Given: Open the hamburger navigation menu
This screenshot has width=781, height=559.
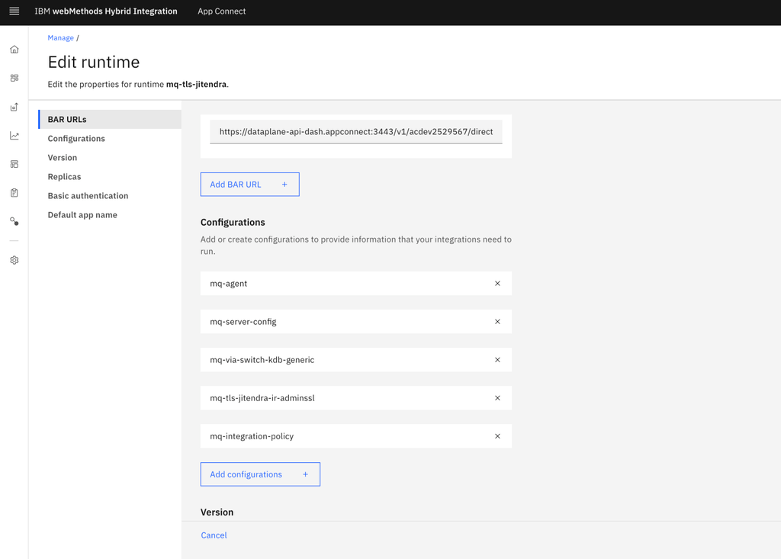Looking at the screenshot, I should 14,11.
